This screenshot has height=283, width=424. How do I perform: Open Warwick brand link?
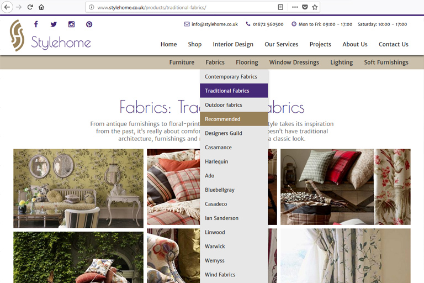(x=234, y=247)
